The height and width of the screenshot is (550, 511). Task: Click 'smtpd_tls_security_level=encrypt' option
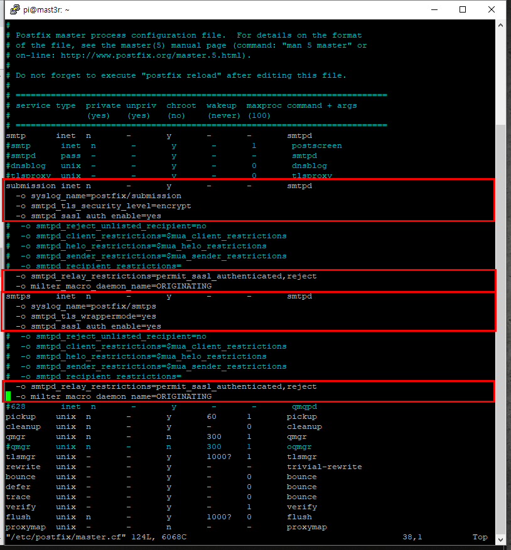pos(111,206)
